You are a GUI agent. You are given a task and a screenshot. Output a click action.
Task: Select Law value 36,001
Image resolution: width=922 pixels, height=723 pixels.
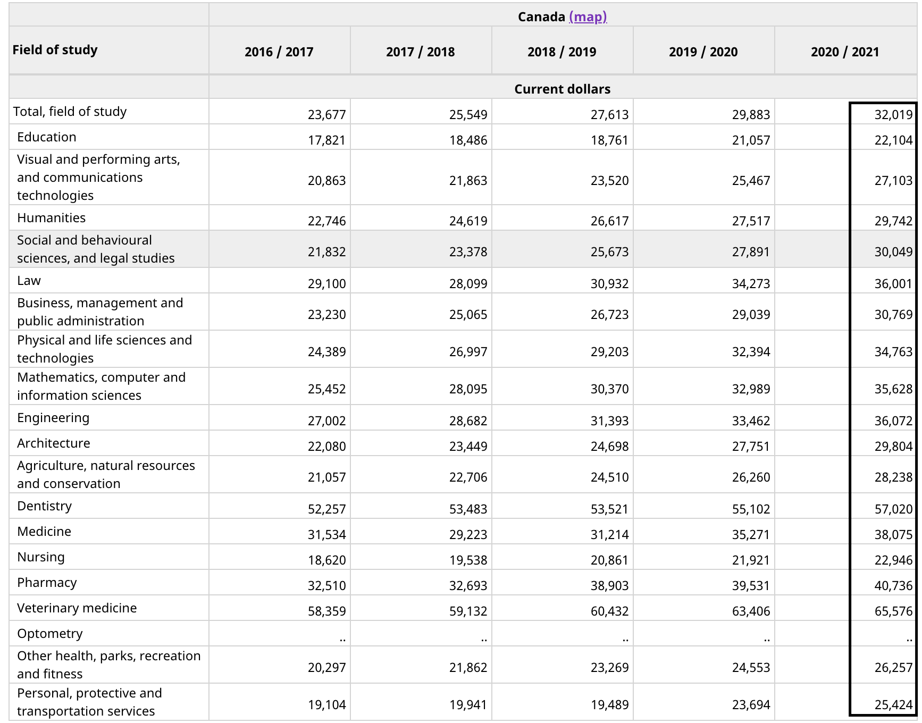click(893, 283)
